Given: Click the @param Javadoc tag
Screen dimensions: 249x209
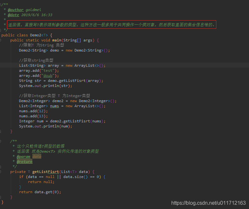Looking at the screenshot, I should (23, 157).
